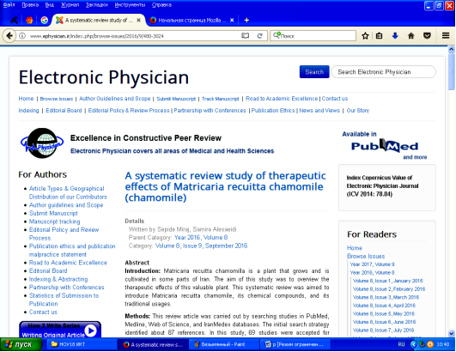Open the Publication Ethics link

click(x=273, y=111)
